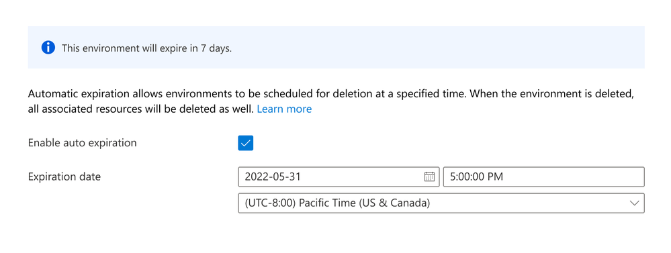The image size is (671, 253).
Task: Click the blue info icon in the banner
Action: (48, 48)
